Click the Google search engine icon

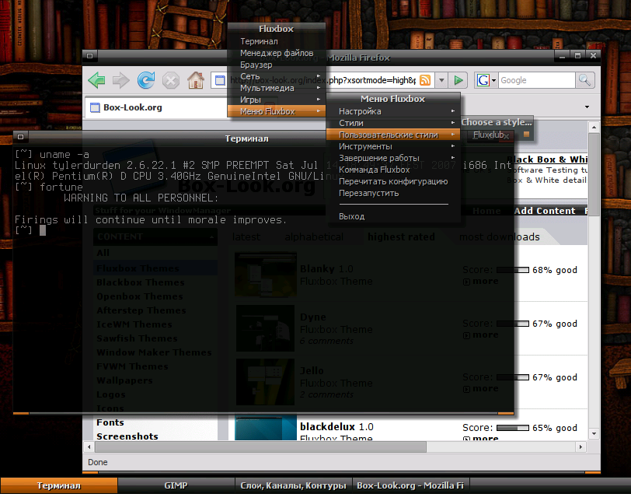pyautogui.click(x=483, y=80)
